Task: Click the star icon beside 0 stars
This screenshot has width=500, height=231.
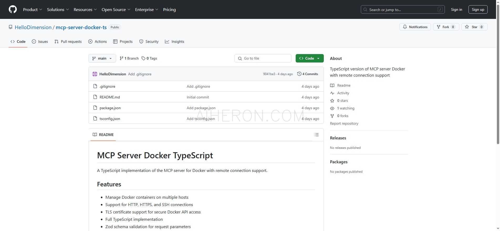Action: (x=332, y=101)
